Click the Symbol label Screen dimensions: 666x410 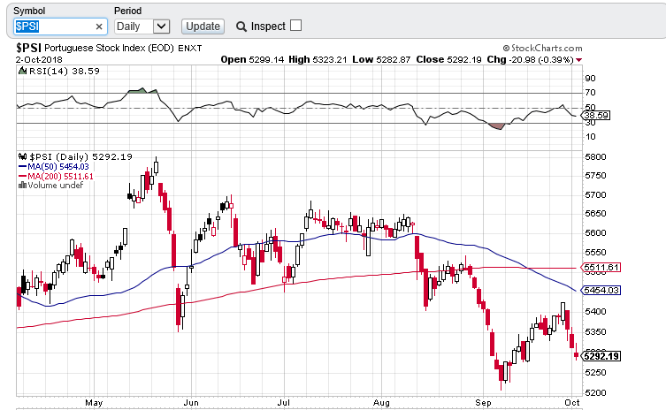coord(29,11)
